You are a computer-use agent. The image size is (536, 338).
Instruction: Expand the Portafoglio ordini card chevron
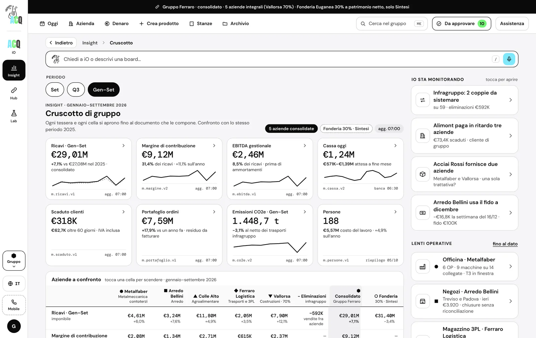(214, 212)
